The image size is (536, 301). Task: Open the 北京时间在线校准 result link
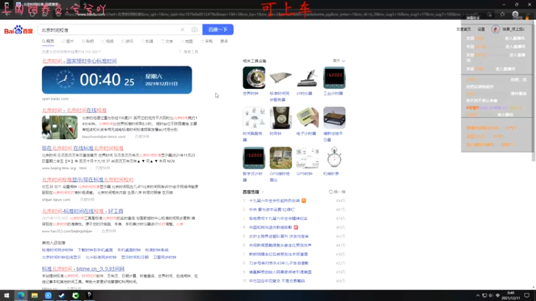coord(74,110)
